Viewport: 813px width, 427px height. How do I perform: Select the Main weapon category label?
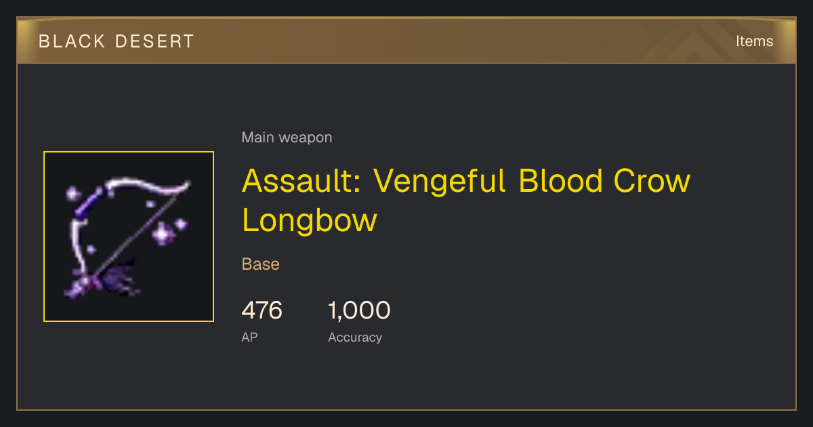point(287,138)
